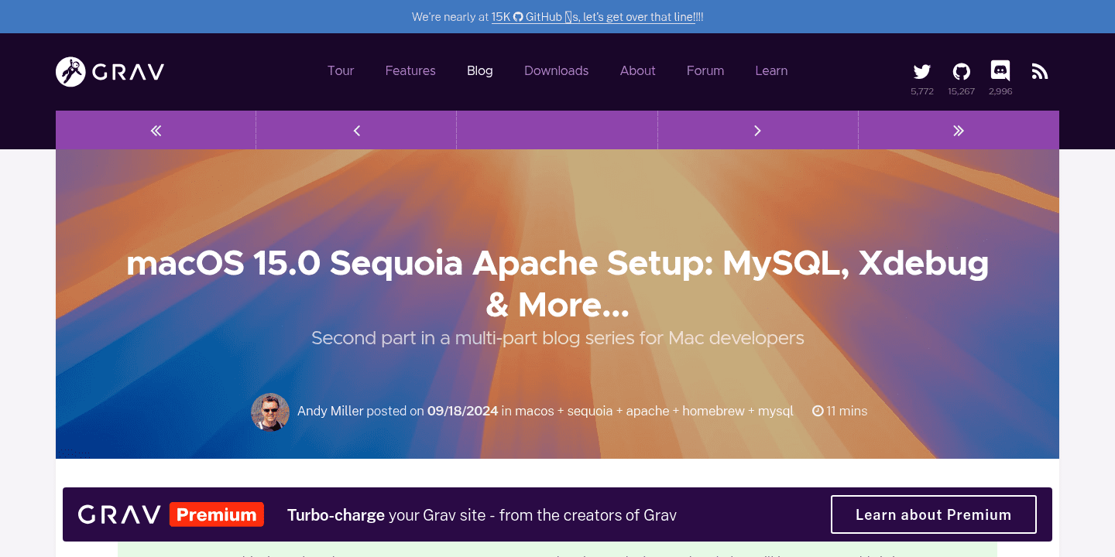Go to the next post arrow
Image resolution: width=1115 pixels, height=557 pixels.
pyautogui.click(x=757, y=130)
